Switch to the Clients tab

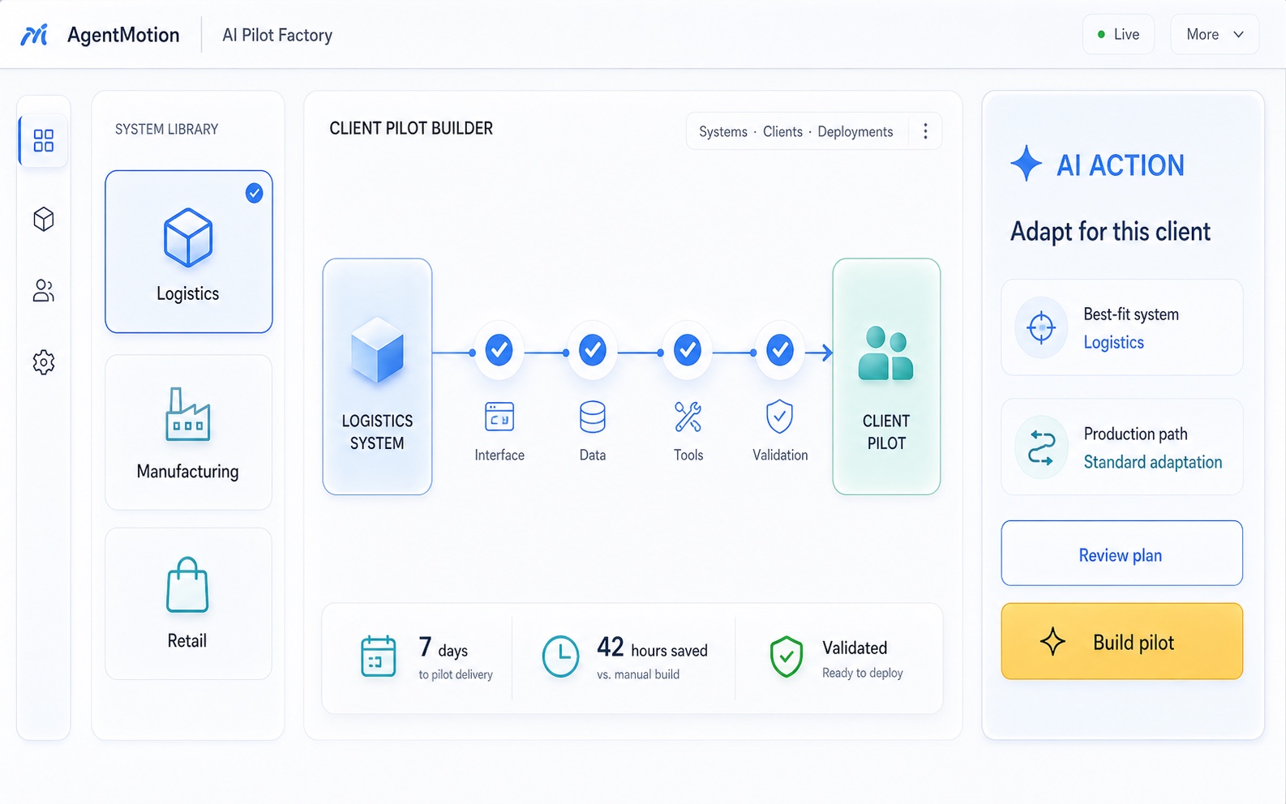point(782,131)
